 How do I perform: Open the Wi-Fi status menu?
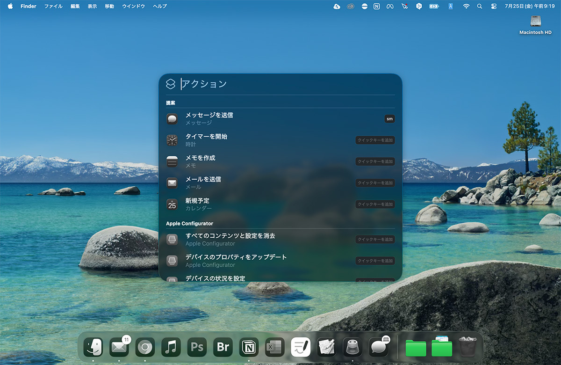pos(466,7)
